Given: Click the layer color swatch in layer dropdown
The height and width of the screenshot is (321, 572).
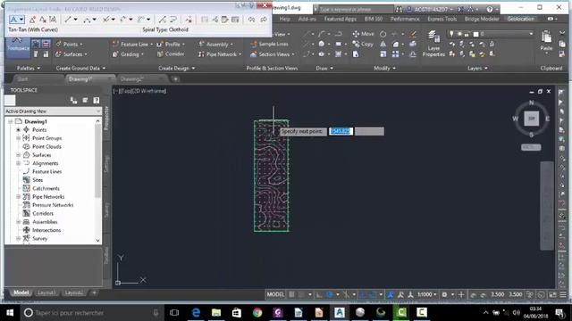Looking at the screenshot, I should 475,34.
